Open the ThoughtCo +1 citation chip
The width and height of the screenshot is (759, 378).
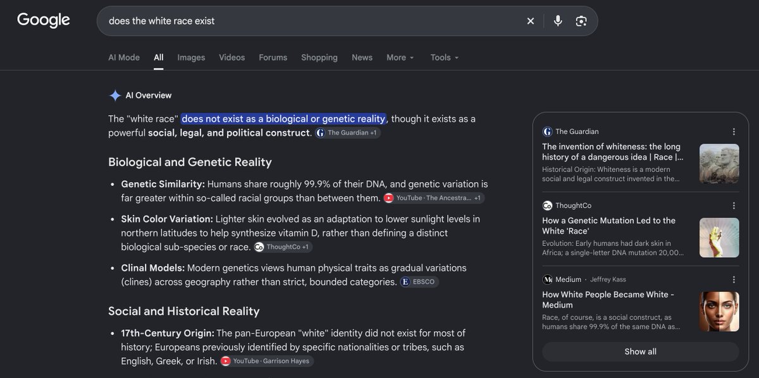pos(283,247)
